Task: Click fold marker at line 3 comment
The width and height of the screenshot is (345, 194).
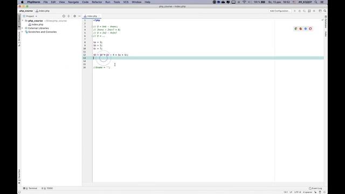Action: tap(92, 26)
